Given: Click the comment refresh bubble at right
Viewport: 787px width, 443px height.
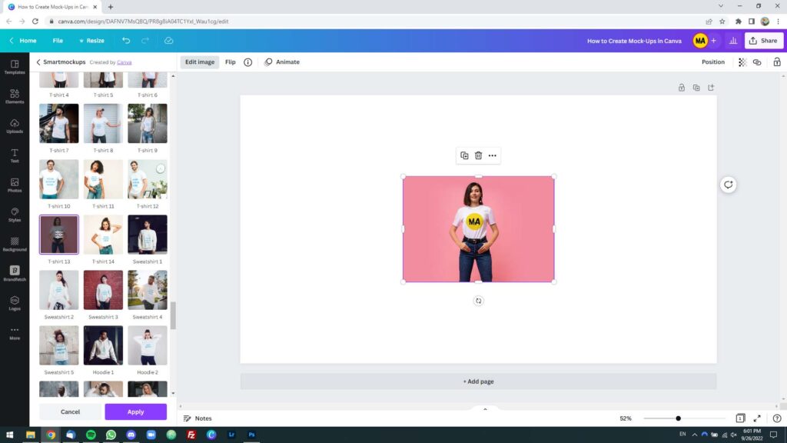Looking at the screenshot, I should (729, 185).
